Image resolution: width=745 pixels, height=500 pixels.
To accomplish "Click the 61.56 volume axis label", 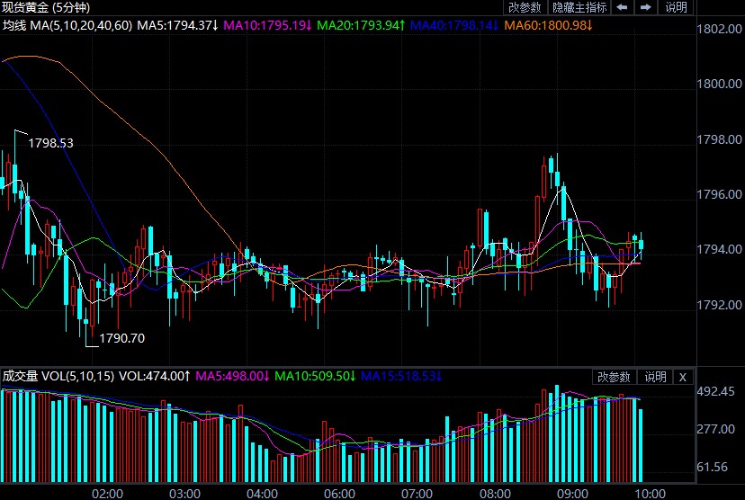I will tap(713, 468).
